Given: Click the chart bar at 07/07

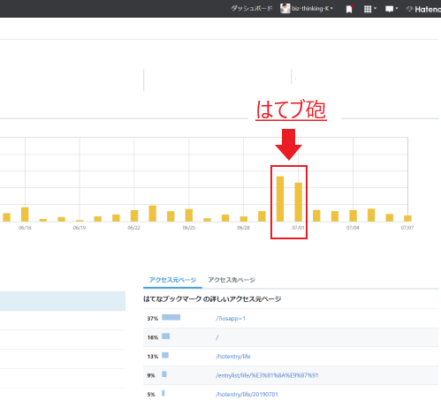Looking at the screenshot, I should [x=407, y=218].
